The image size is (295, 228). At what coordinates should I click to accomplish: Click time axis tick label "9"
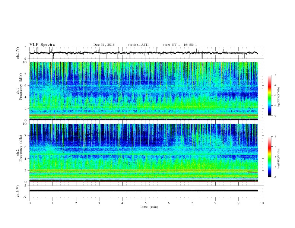pyautogui.click(x=238, y=203)
